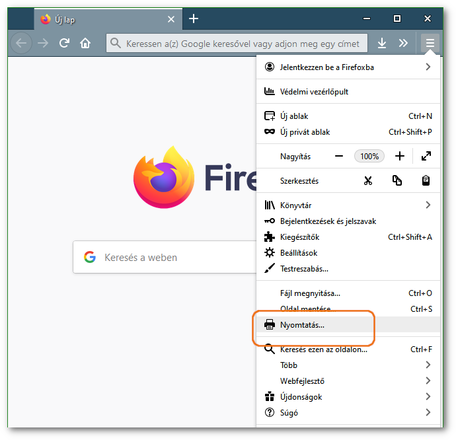This screenshot has width=456, height=440.
Task: Open Új privát ablak
Action: click(348, 132)
